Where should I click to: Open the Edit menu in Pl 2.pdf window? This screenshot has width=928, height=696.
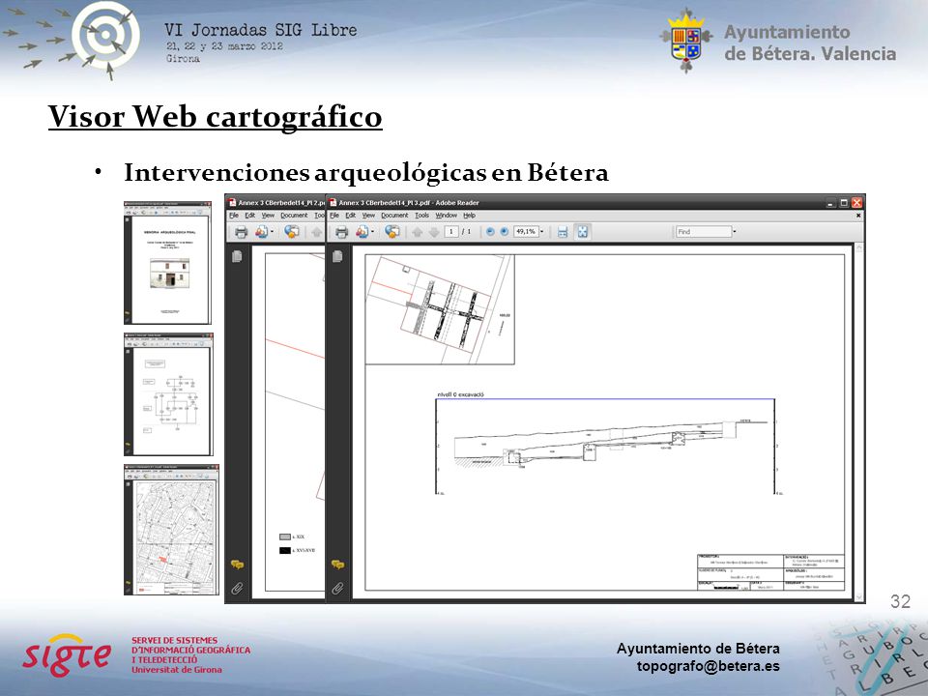coord(250,216)
